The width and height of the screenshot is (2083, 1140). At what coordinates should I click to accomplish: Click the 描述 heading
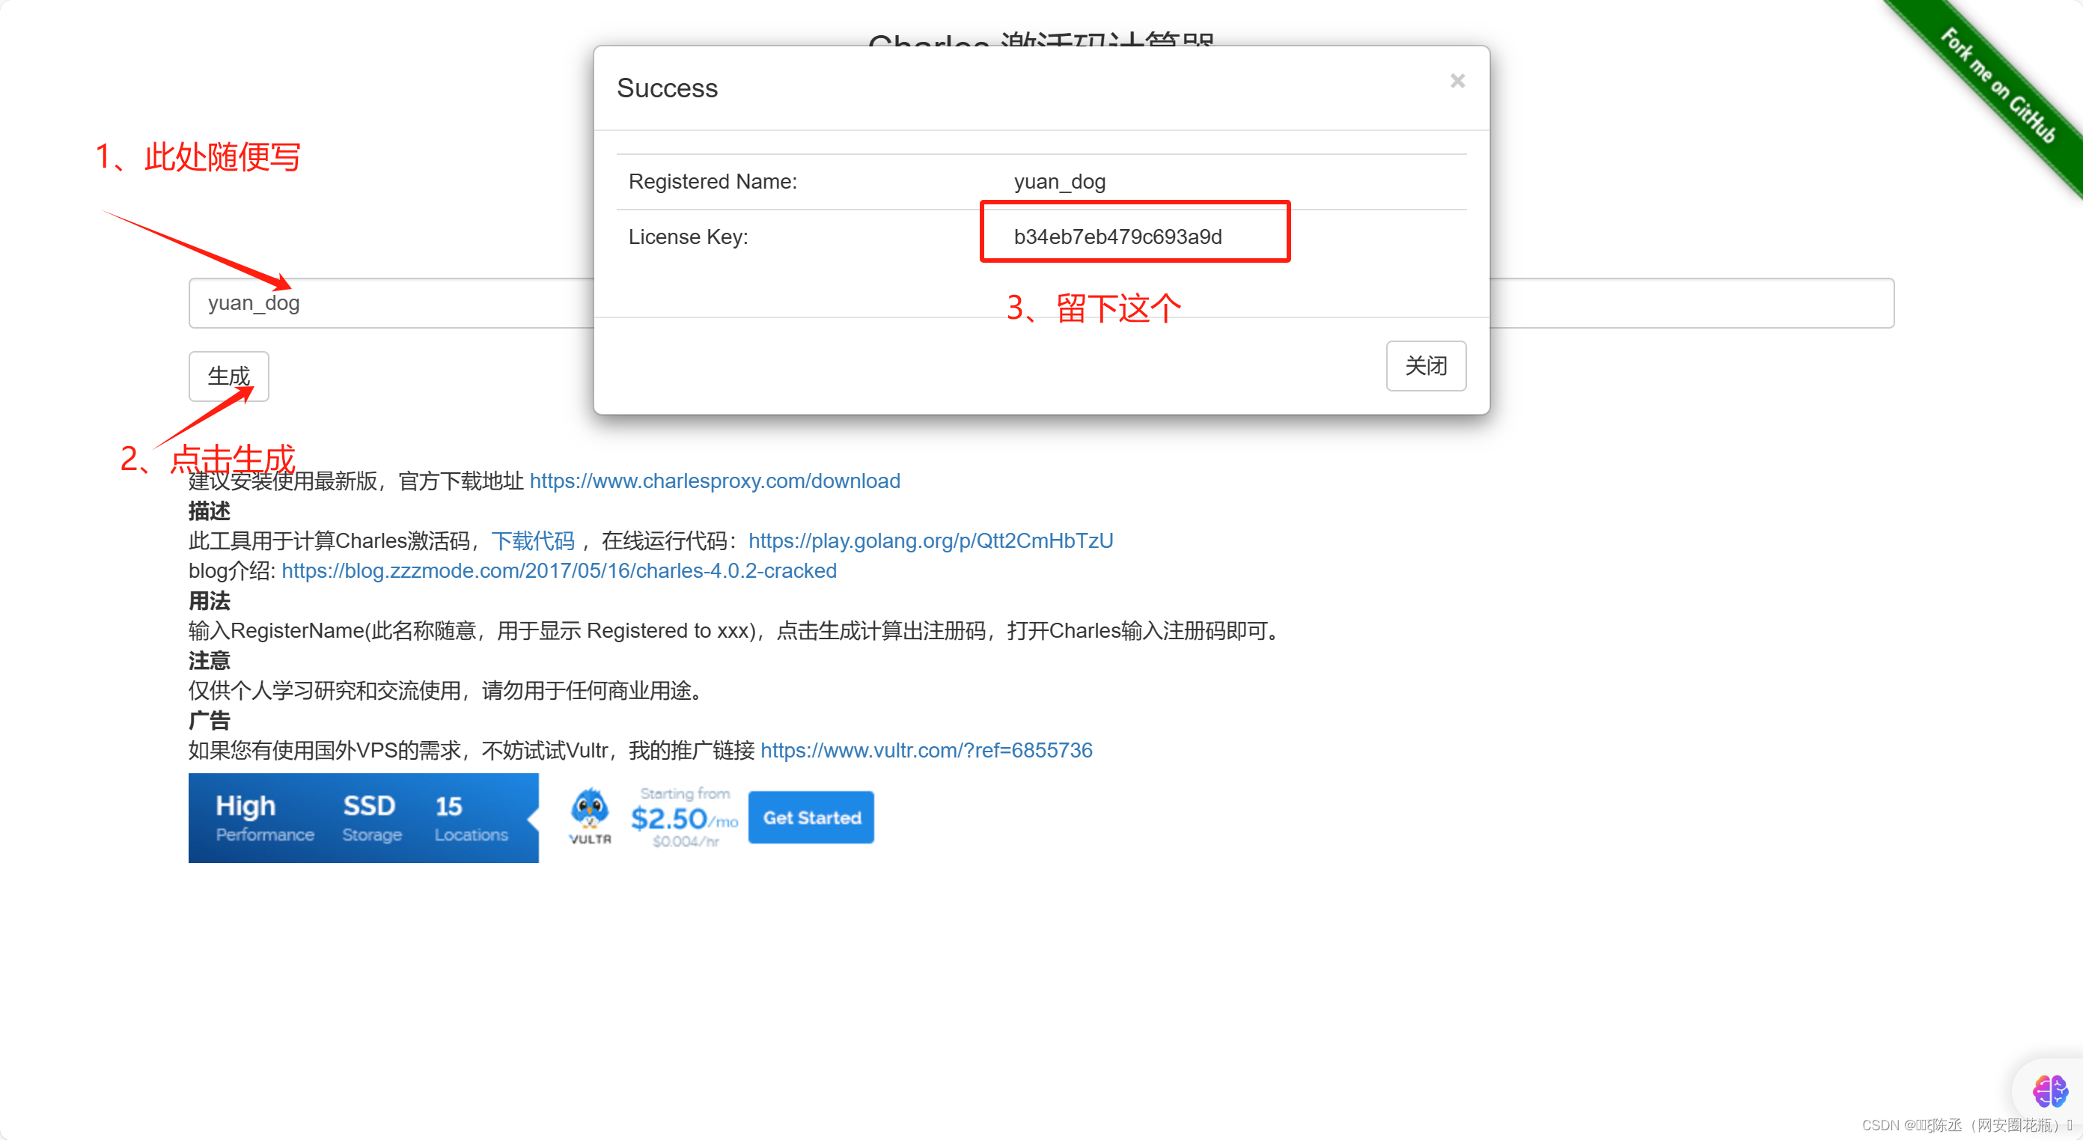(x=210, y=511)
